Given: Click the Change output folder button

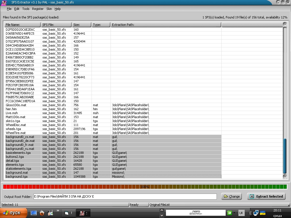Looking at the screenshot, I should (x=231, y=196).
